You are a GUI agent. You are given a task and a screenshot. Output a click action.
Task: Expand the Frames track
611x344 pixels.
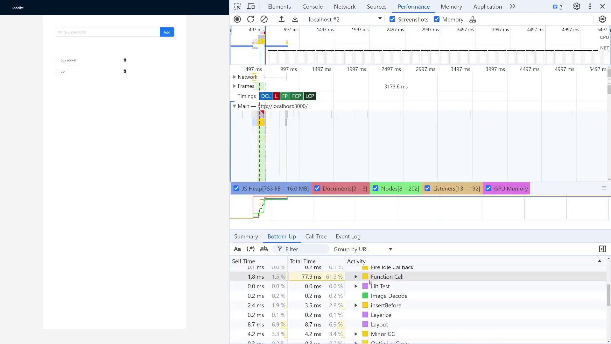point(235,86)
